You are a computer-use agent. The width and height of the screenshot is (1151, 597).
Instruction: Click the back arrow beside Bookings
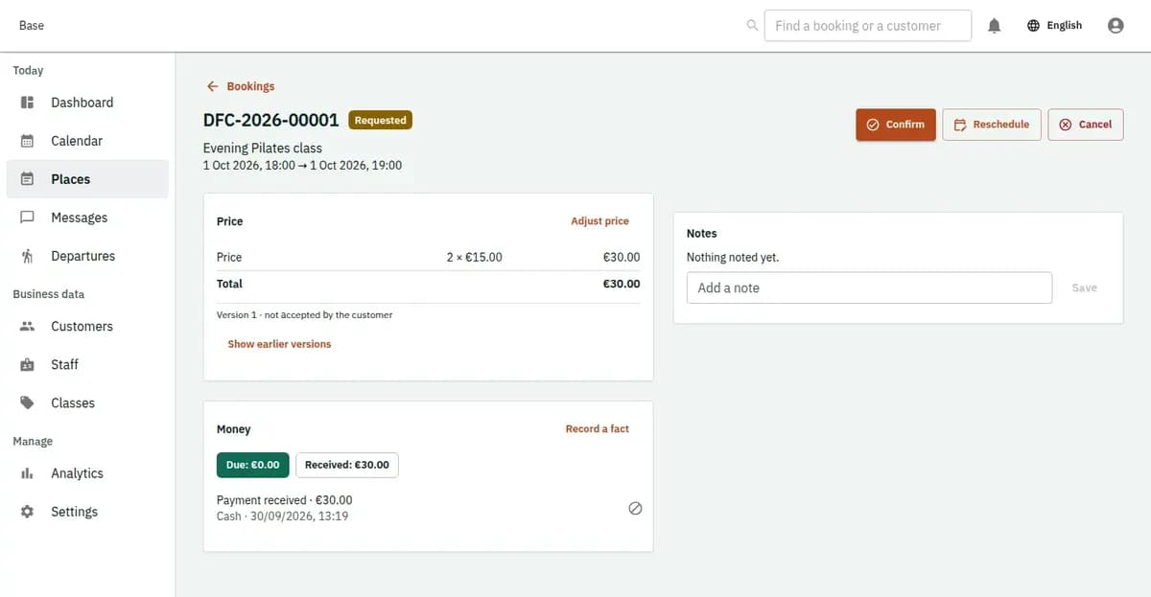(x=213, y=86)
